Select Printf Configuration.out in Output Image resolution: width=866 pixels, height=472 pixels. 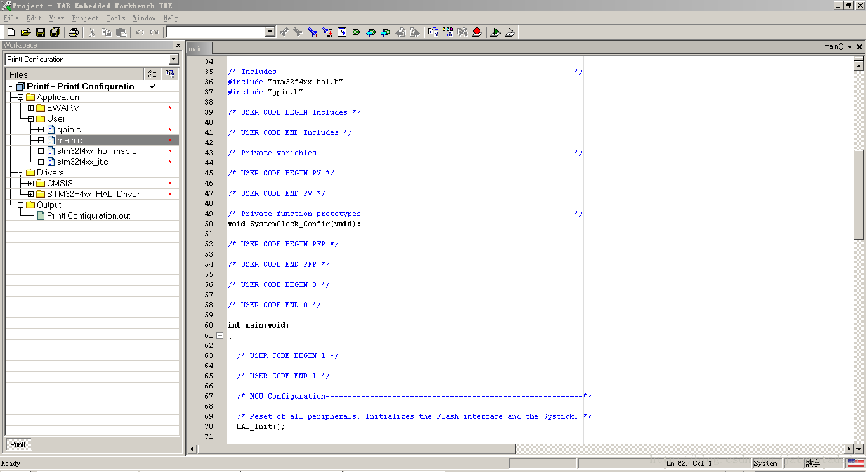(88, 215)
